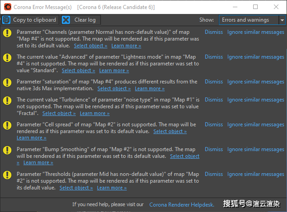This screenshot has width=287, height=212.
Task: Dismiss the Thresholds parameter warning
Action: pos(213,174)
